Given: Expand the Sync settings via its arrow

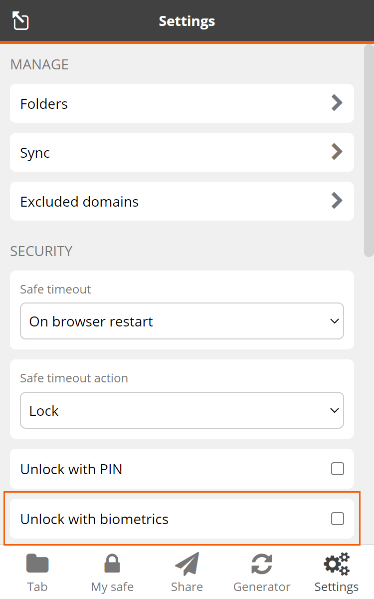Looking at the screenshot, I should 337,152.
